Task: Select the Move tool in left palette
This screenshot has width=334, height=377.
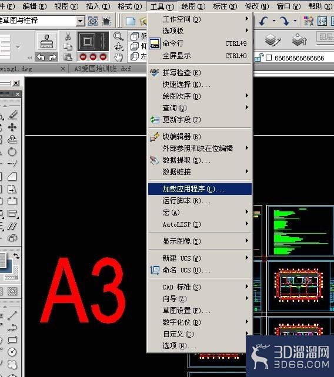Action: [12, 127]
